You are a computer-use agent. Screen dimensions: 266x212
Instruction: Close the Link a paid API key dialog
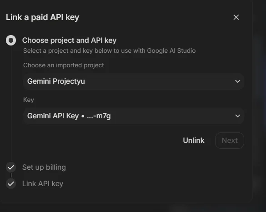coord(236,17)
